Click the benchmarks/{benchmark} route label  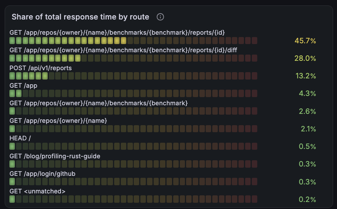point(99,103)
